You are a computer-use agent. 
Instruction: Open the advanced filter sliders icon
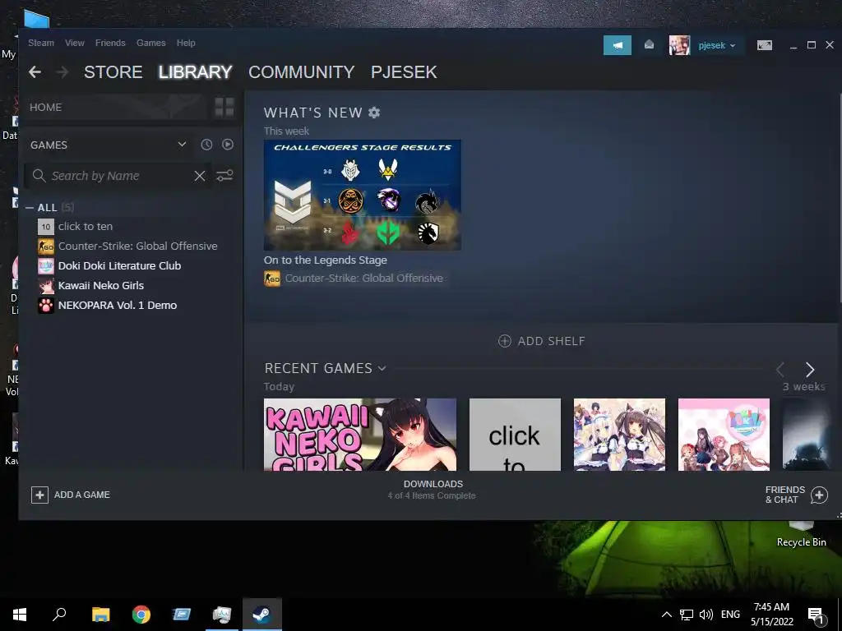point(224,176)
